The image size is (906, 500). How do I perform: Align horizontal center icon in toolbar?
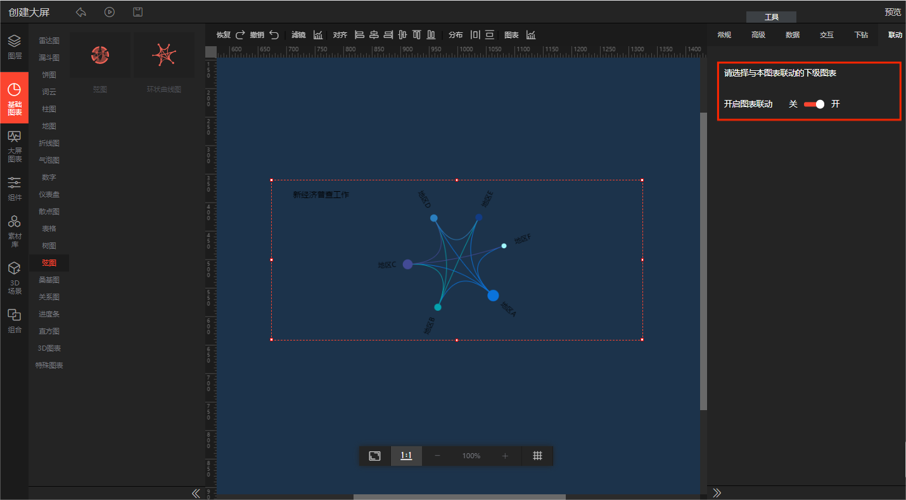(374, 35)
